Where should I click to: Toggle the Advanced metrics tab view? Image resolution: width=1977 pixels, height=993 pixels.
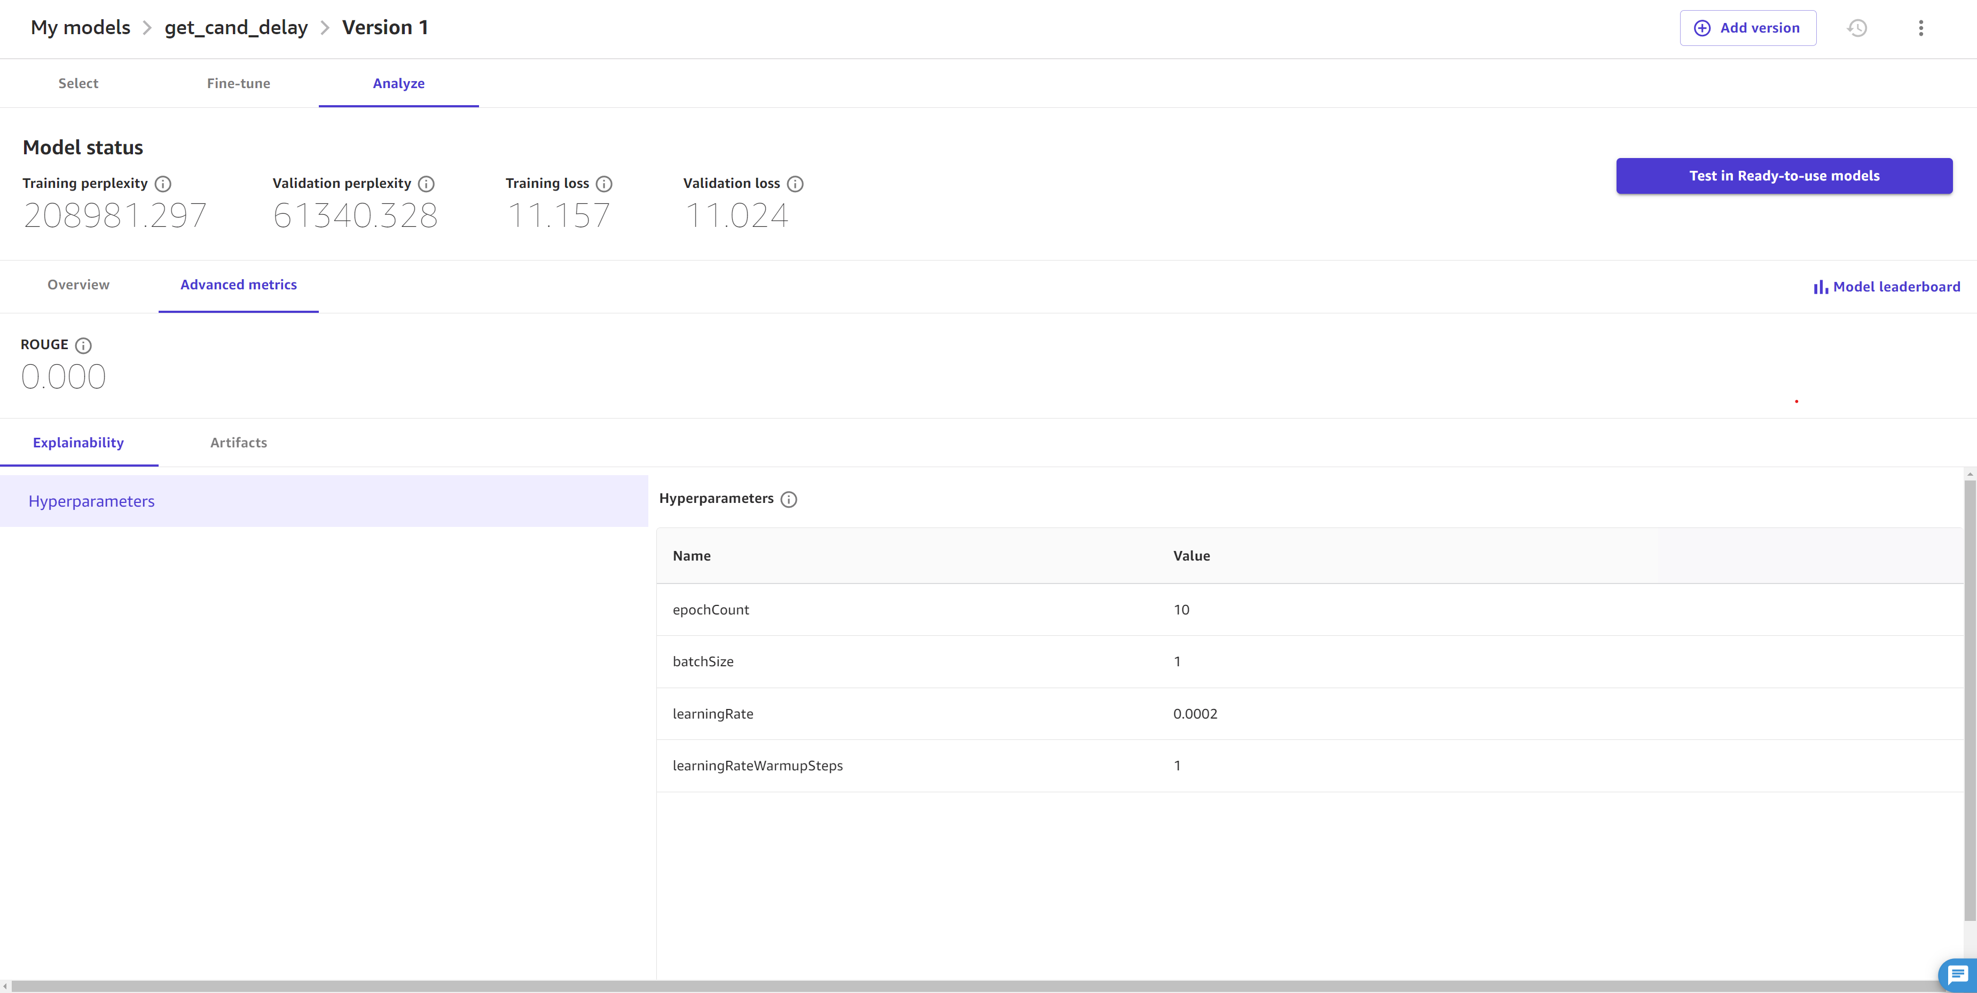point(238,285)
